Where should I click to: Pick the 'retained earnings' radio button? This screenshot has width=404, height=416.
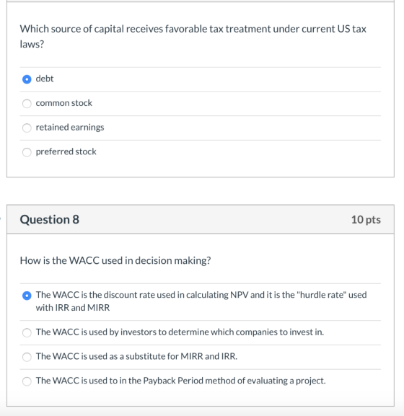coord(27,128)
